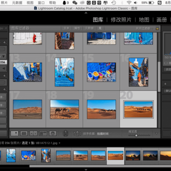
Task: Click the grid vertical scrollbar
Action: (x=159, y=76)
